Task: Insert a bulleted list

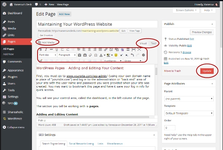Action: pos(62,50)
